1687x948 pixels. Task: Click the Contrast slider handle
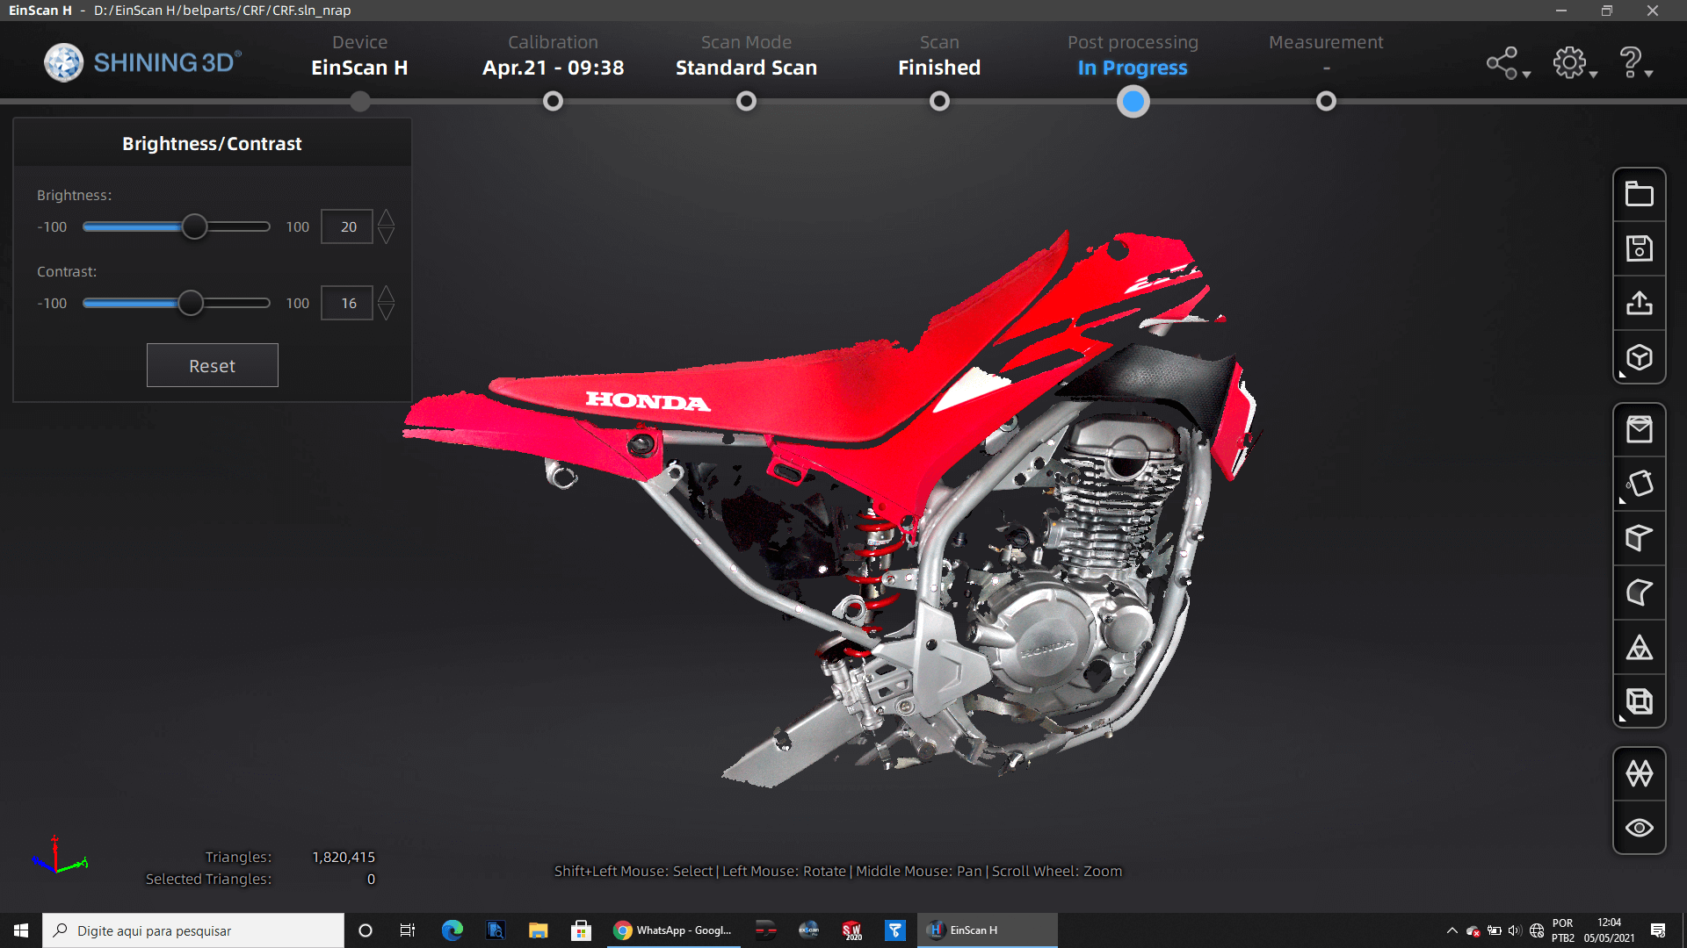coord(191,303)
